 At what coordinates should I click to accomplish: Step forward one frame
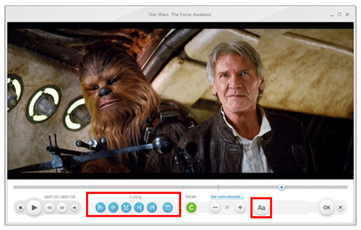point(62,208)
